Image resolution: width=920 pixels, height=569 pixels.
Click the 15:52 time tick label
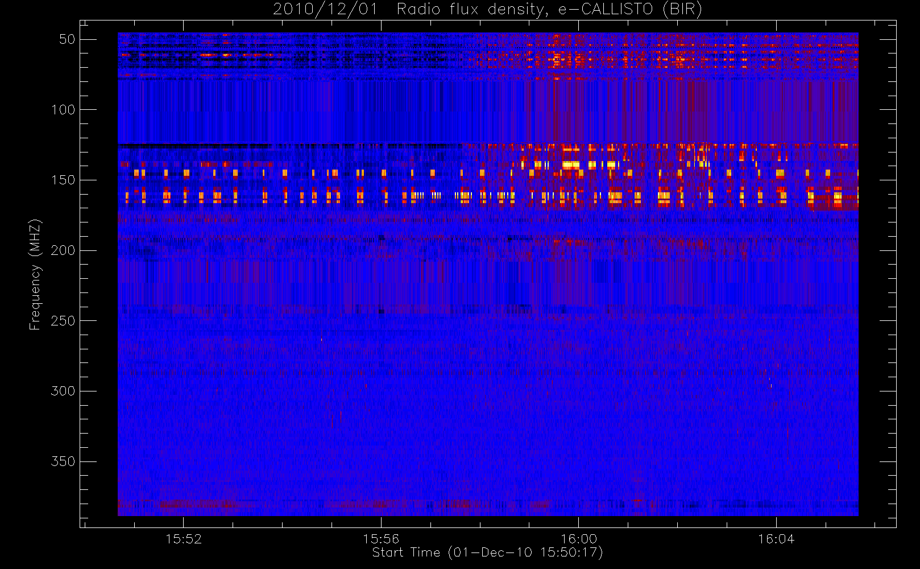(183, 539)
